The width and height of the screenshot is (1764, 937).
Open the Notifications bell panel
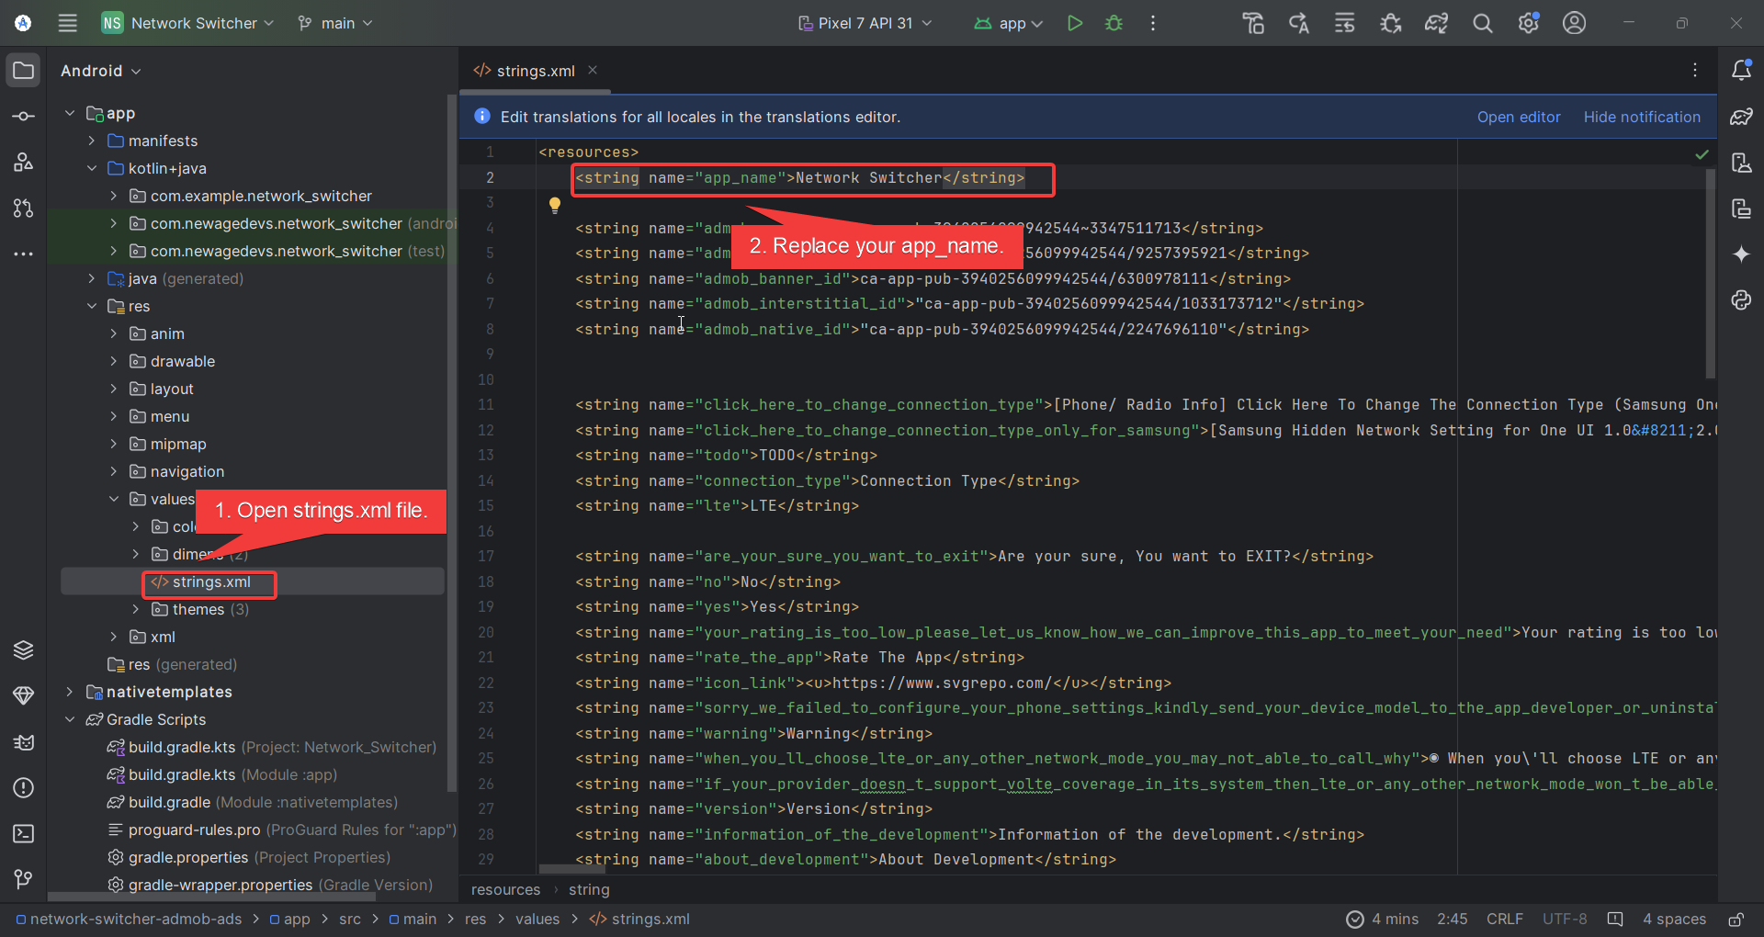click(1741, 71)
